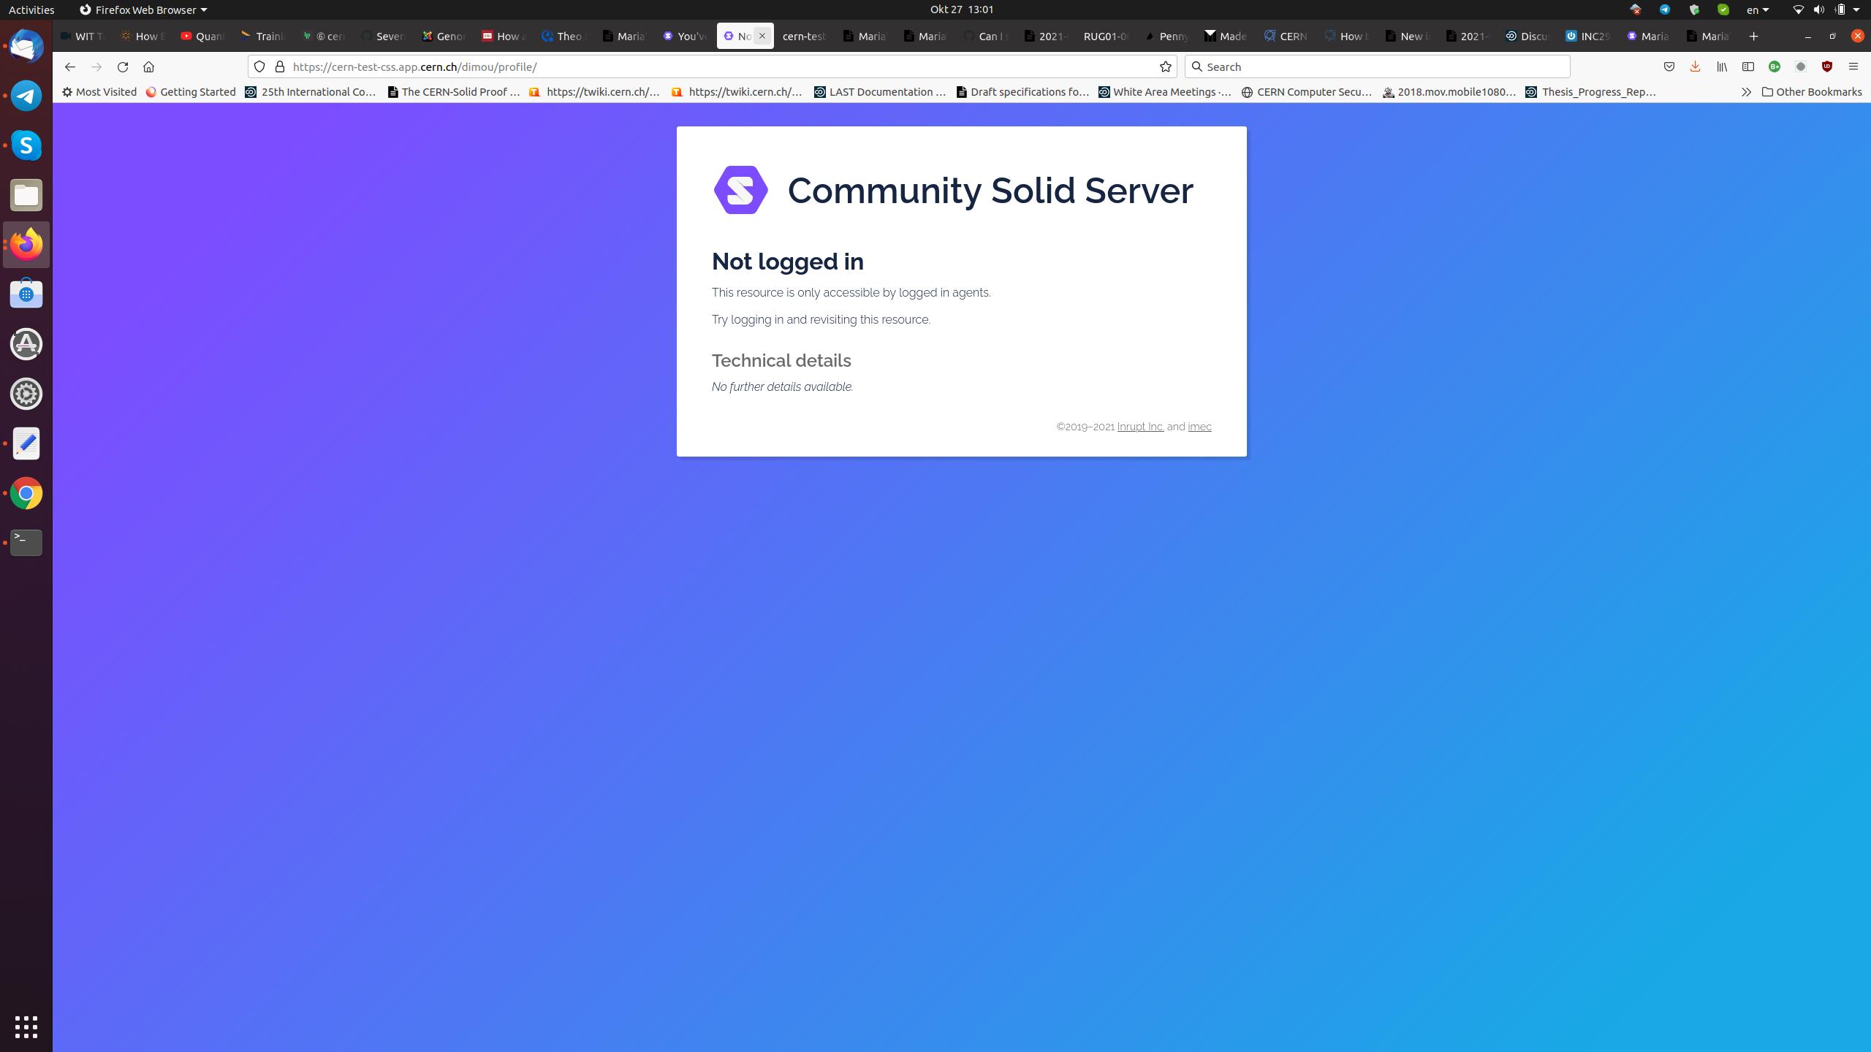Open Ubuntu Software from the dock

tap(26, 294)
